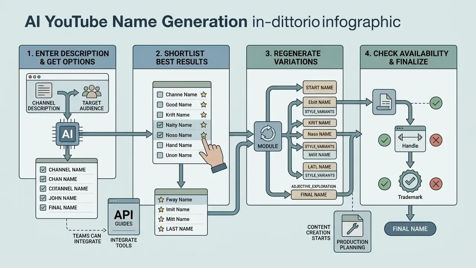The width and height of the screenshot is (476, 268).
Task: Select the "1. Enter Description & Get Options" header
Action: 68,57
